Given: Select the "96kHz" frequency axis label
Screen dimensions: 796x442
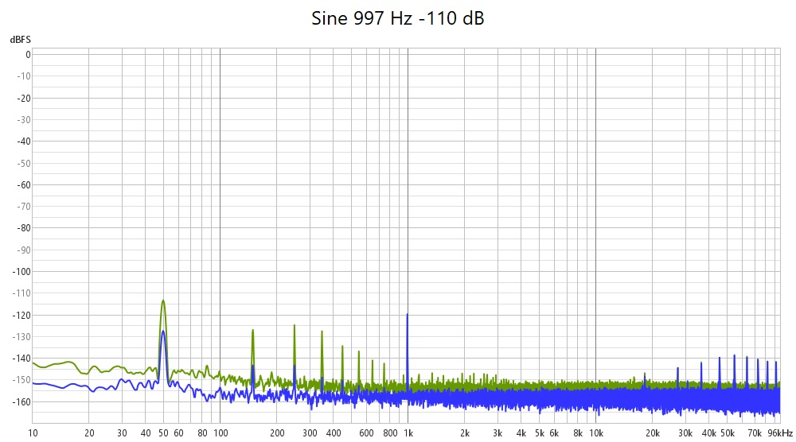Looking at the screenshot, I should point(780,433).
